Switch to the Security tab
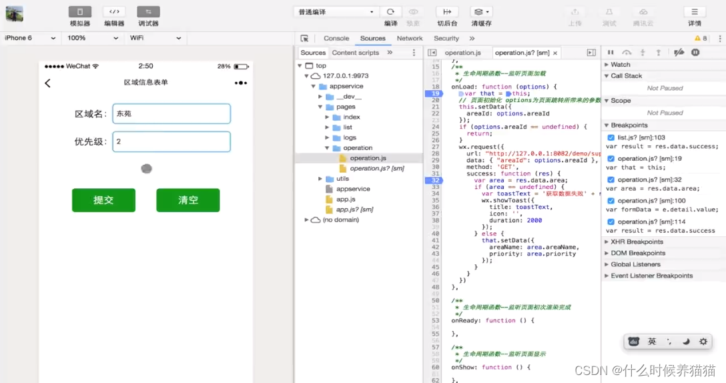The image size is (726, 383). point(446,39)
